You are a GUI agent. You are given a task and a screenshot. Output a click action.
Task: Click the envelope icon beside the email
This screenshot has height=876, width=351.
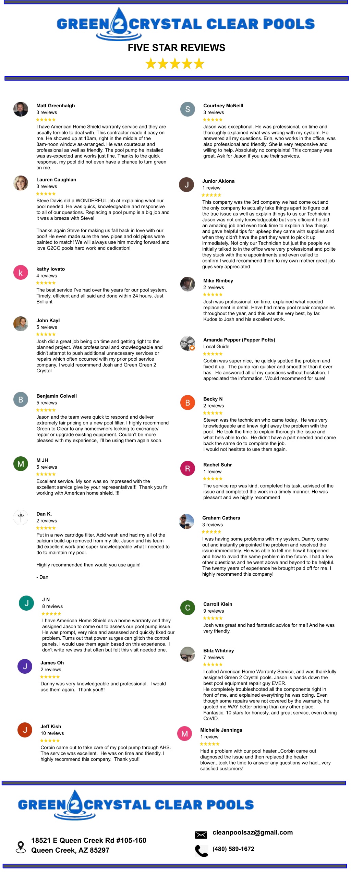[201, 835]
